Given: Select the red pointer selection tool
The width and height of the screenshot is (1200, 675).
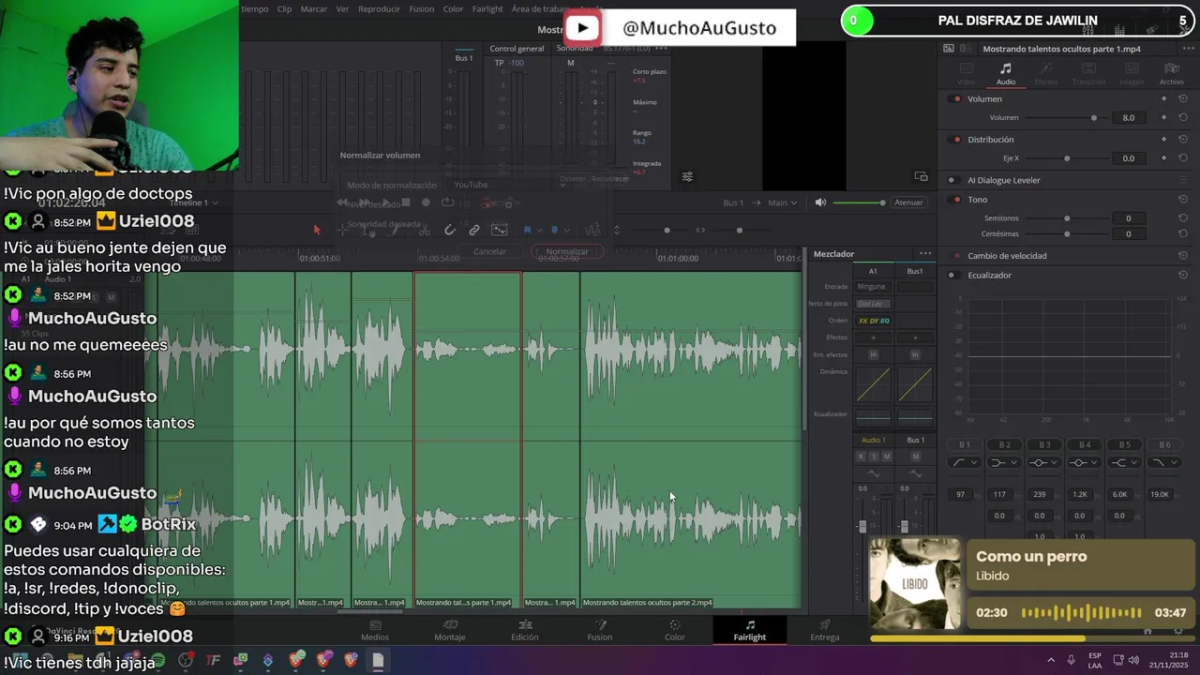Looking at the screenshot, I should (x=317, y=230).
